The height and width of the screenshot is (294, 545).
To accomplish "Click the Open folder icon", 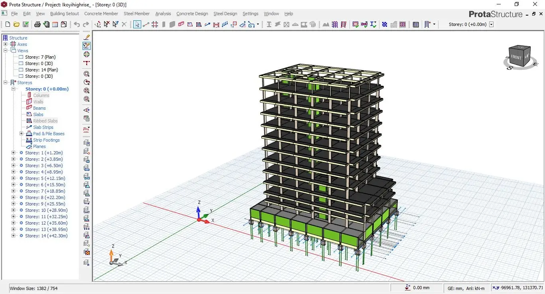I will click(16, 24).
